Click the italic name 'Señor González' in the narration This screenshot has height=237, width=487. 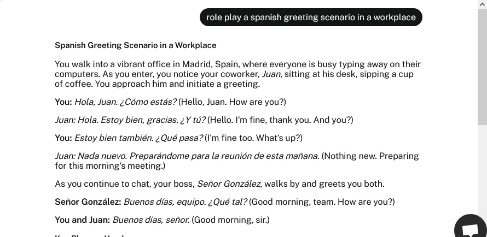(x=229, y=183)
